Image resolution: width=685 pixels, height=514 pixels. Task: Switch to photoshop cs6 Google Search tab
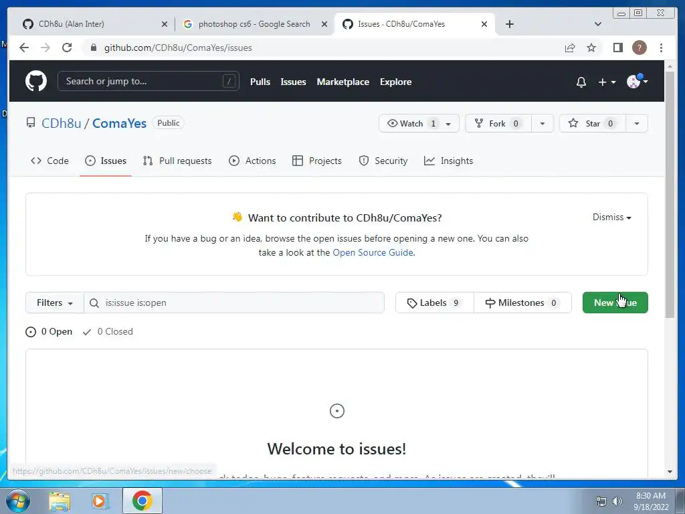tap(254, 24)
